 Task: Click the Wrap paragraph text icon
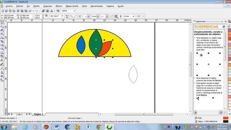click(x=116, y=16)
